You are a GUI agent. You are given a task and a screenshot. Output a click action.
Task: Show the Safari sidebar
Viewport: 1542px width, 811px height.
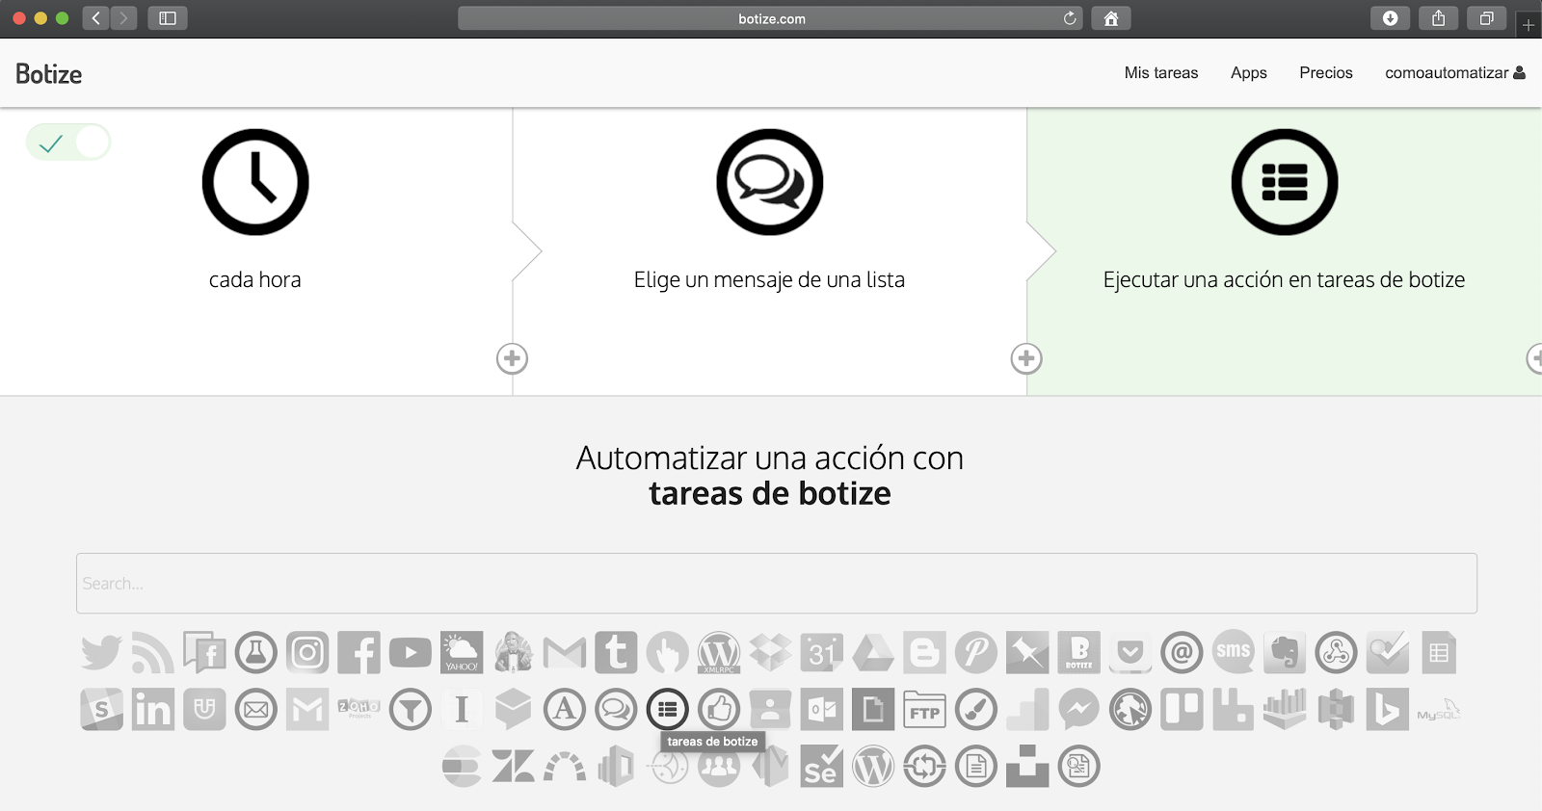pyautogui.click(x=168, y=18)
